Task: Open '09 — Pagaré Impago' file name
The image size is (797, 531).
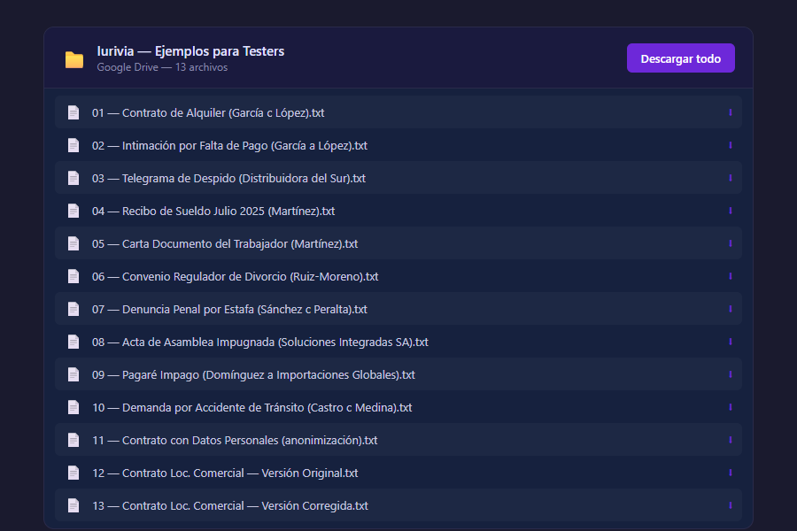Action: (x=253, y=375)
